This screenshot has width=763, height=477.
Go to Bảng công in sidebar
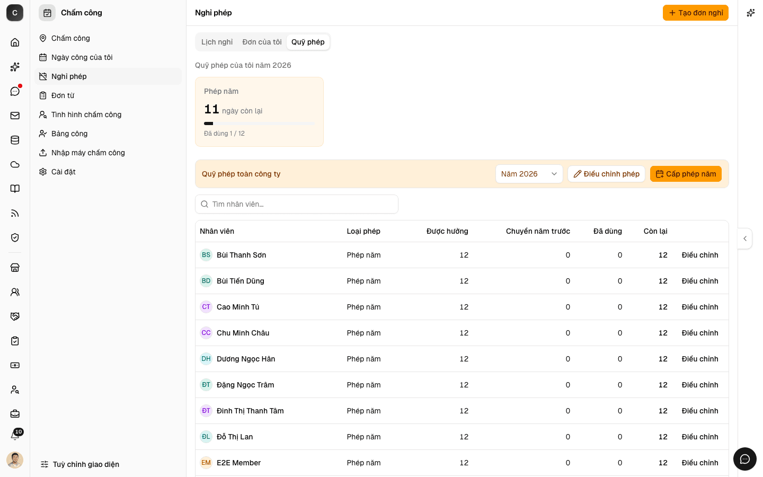108,134
